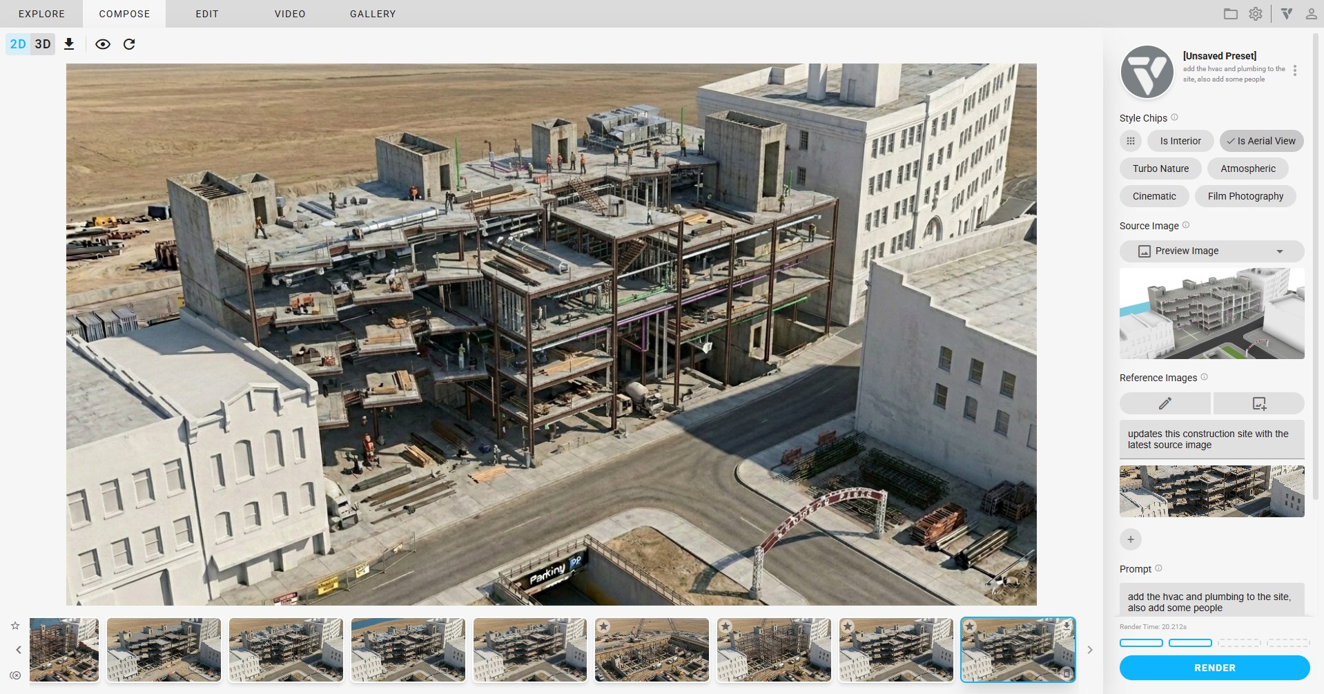Open the style chips grid icon

point(1130,141)
